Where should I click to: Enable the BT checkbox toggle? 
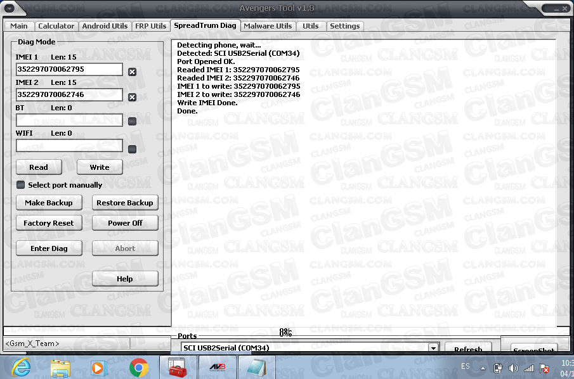pos(132,121)
